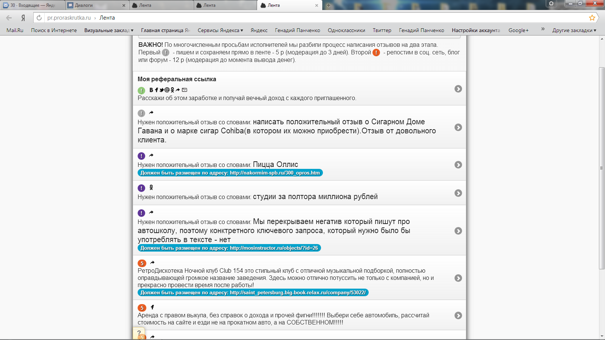This screenshot has height=340, width=605.
Task: Click purple exclamation icon in Пицца Оллис row
Action: point(141,156)
